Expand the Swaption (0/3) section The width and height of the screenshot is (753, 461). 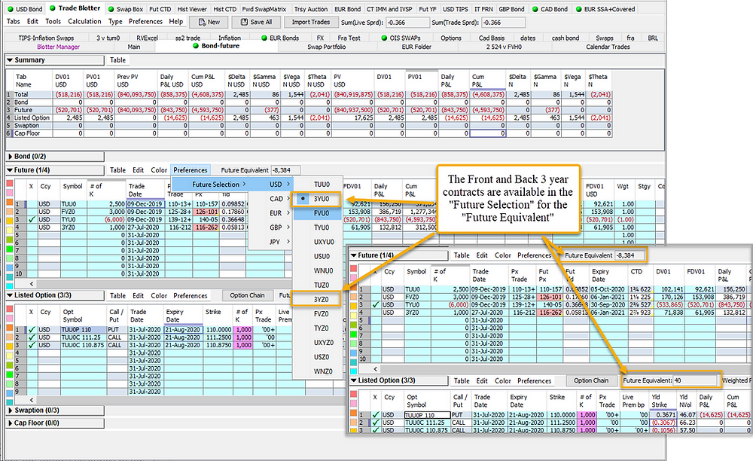point(10,411)
